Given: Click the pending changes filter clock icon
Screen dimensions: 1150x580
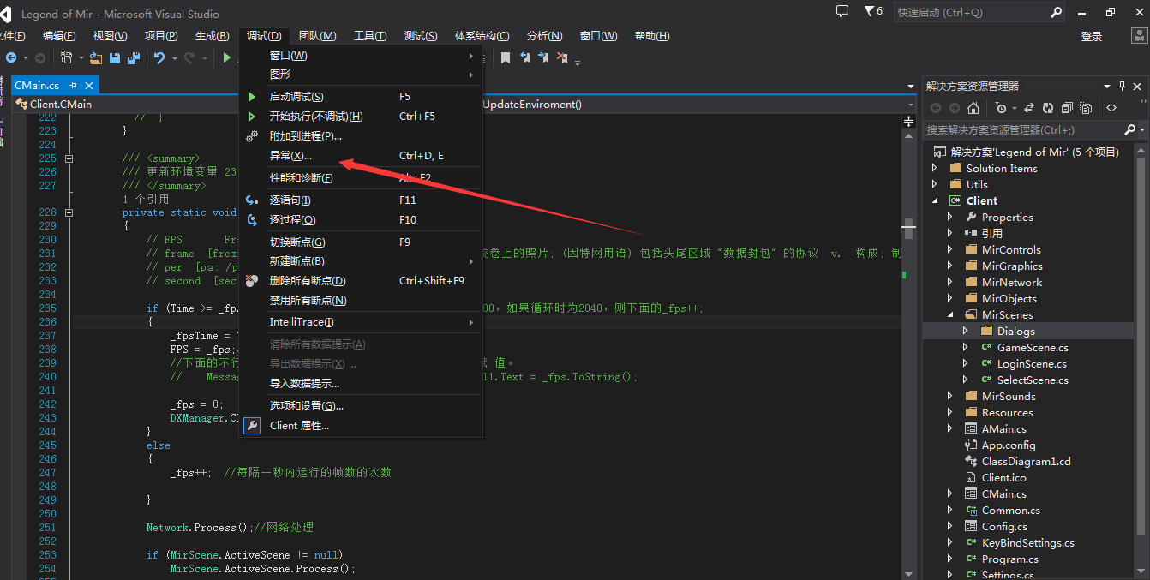Looking at the screenshot, I should point(1000,108).
